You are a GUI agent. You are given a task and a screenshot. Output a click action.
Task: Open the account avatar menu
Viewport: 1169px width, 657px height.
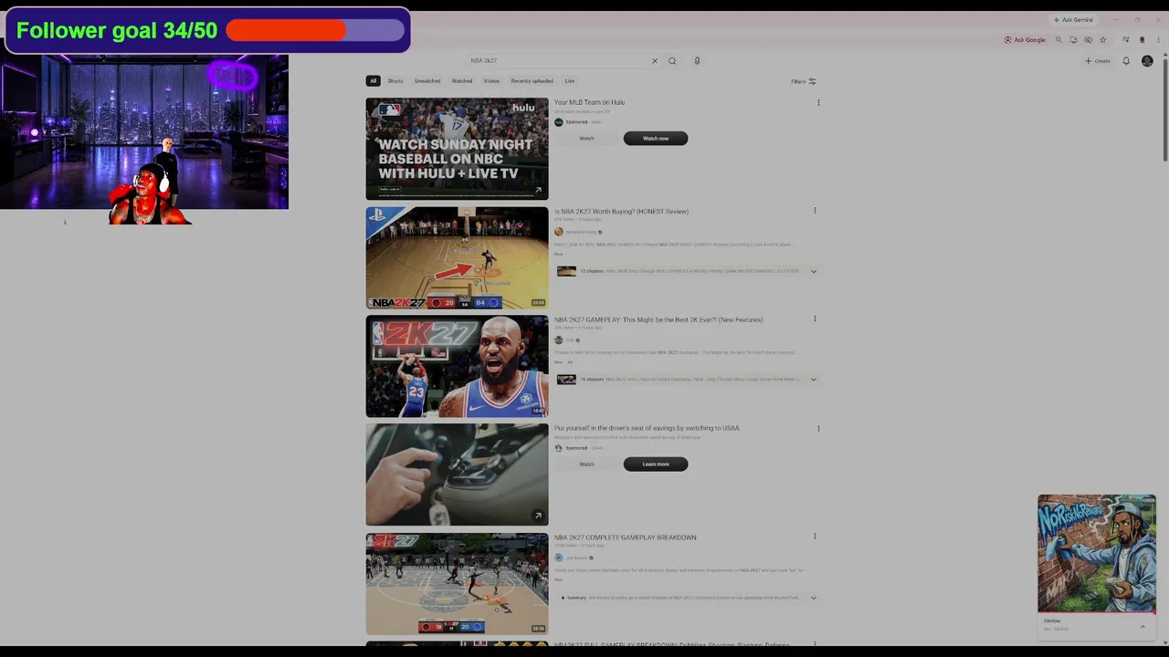[x=1147, y=61]
